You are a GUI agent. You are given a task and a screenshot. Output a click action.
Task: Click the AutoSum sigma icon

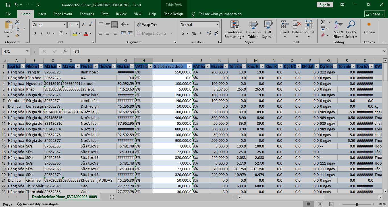(323, 22)
